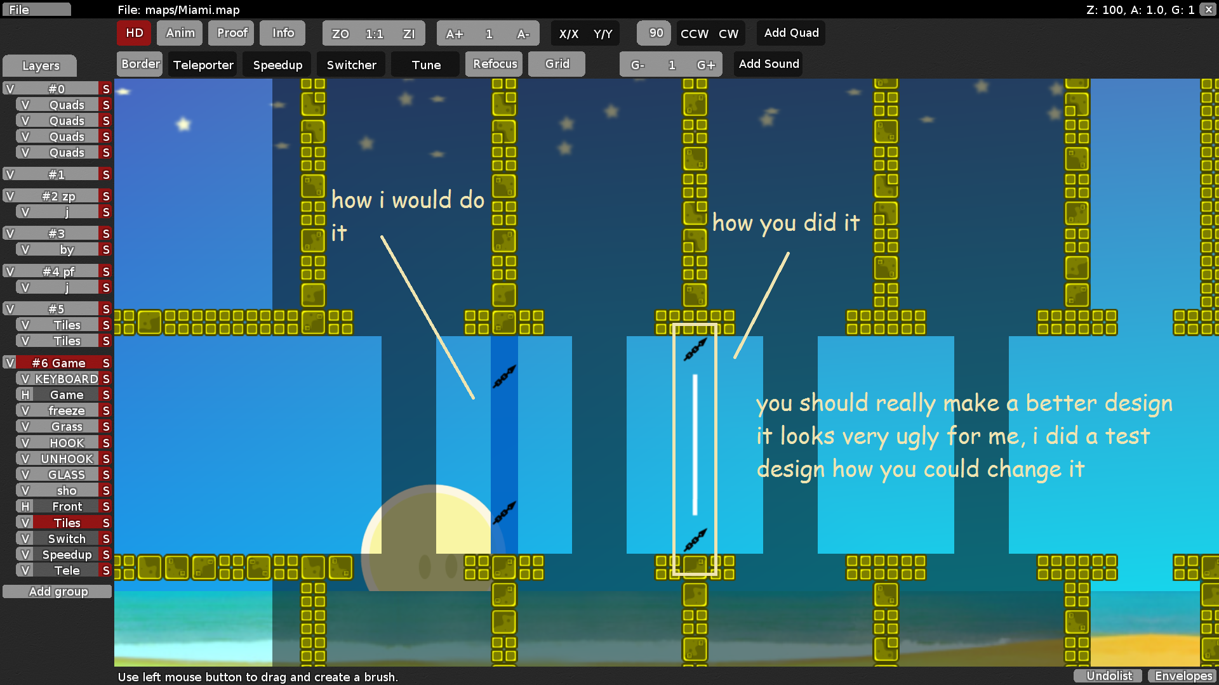The width and height of the screenshot is (1219, 685).
Task: Increase grid size with G+
Action: pyautogui.click(x=705, y=65)
